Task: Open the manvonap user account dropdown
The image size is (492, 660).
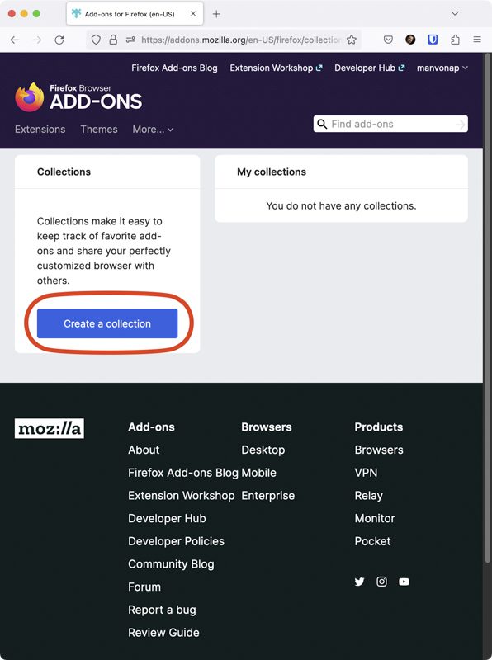Action: click(x=442, y=68)
